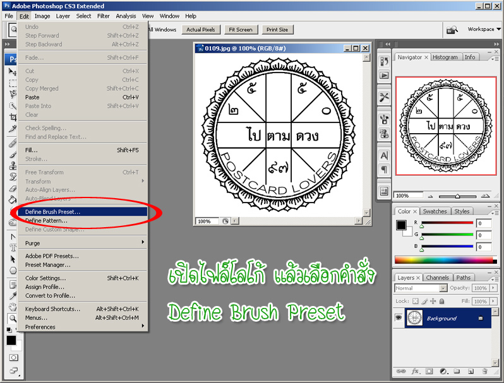
Task: Expand the Purge submenu
Action: (x=84, y=243)
